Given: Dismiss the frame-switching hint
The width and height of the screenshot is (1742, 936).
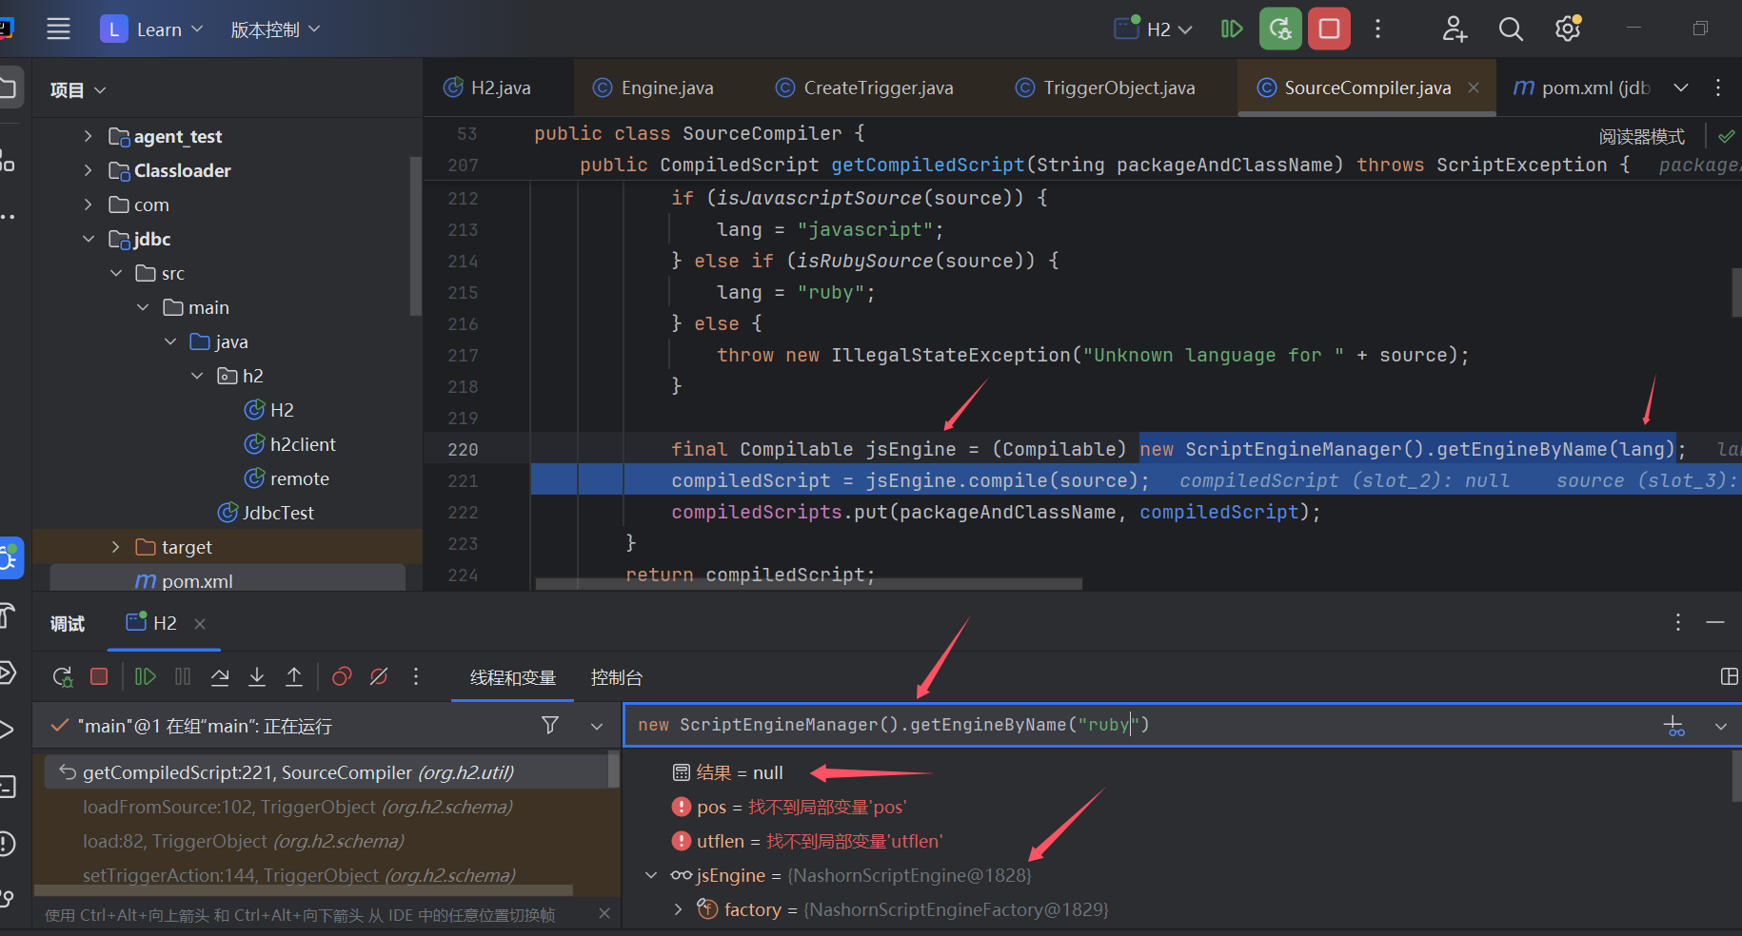Looking at the screenshot, I should coord(604,913).
